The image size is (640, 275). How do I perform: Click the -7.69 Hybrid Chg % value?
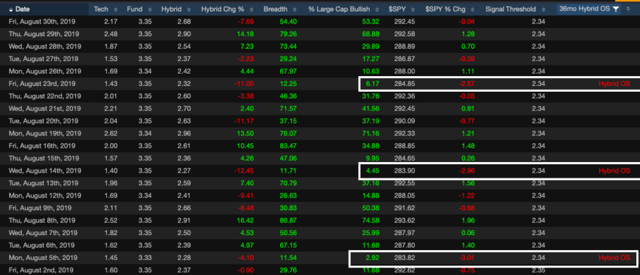[246, 21]
